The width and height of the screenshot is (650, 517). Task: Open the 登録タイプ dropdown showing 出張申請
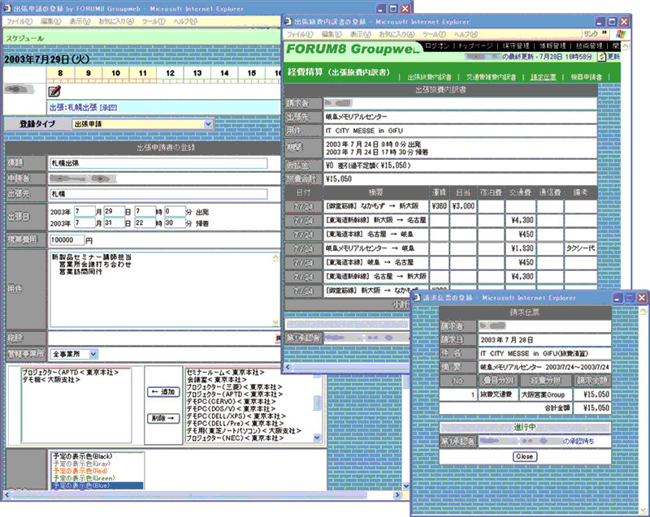[143, 123]
